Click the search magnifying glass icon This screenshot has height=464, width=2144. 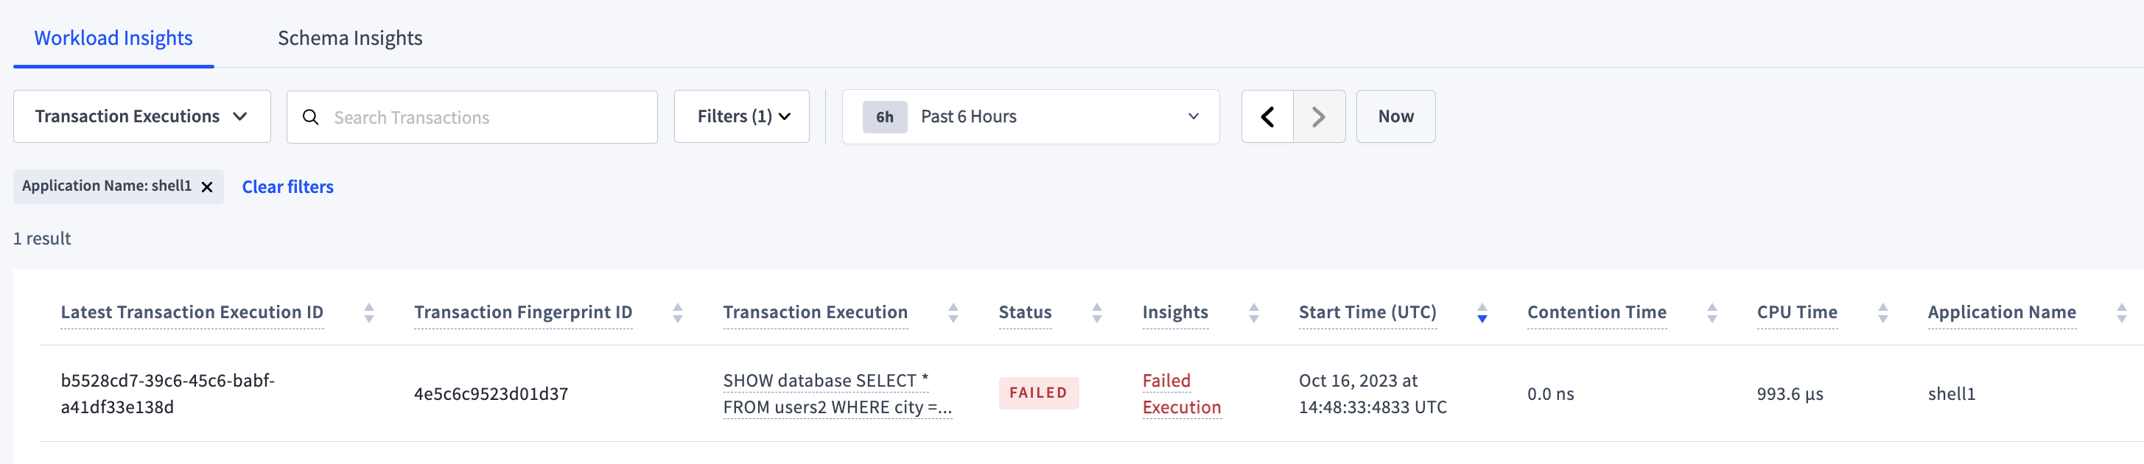[x=311, y=117]
